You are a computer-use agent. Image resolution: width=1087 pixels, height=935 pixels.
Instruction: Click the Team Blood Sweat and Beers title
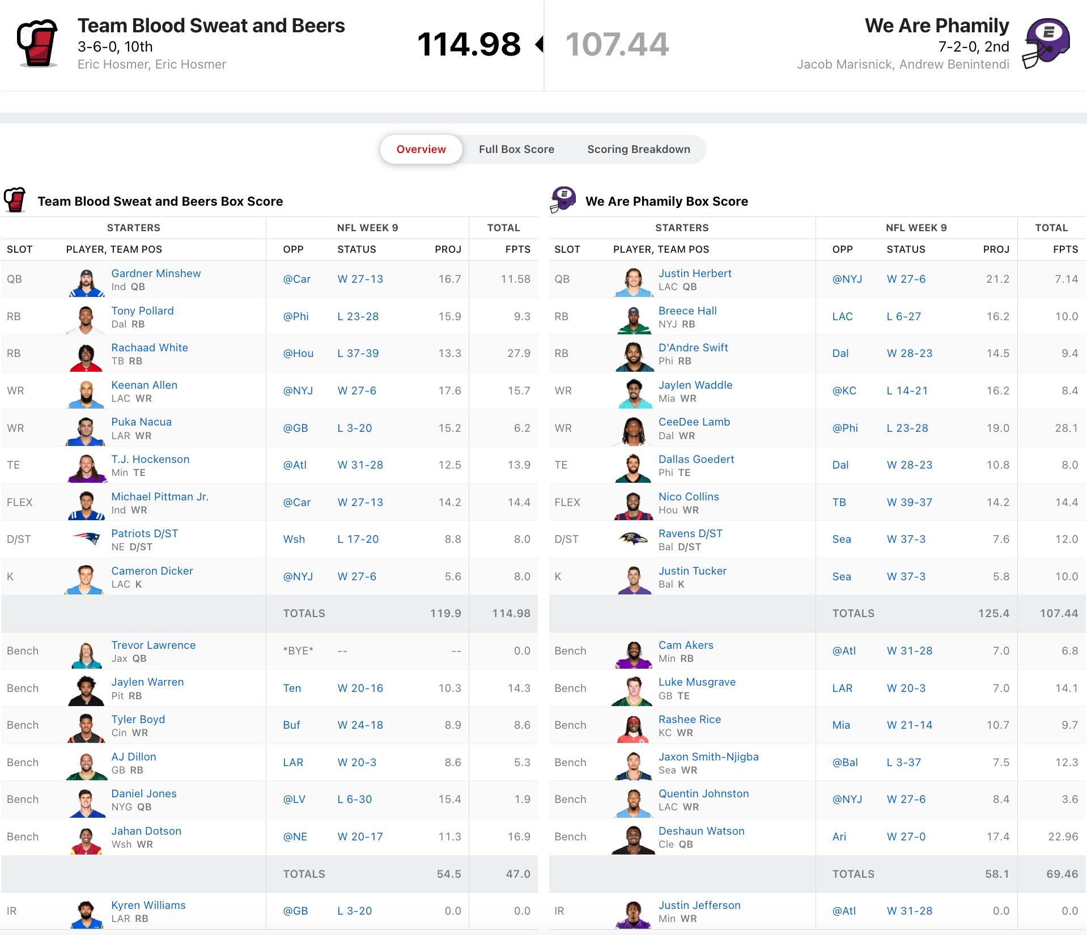211,25
